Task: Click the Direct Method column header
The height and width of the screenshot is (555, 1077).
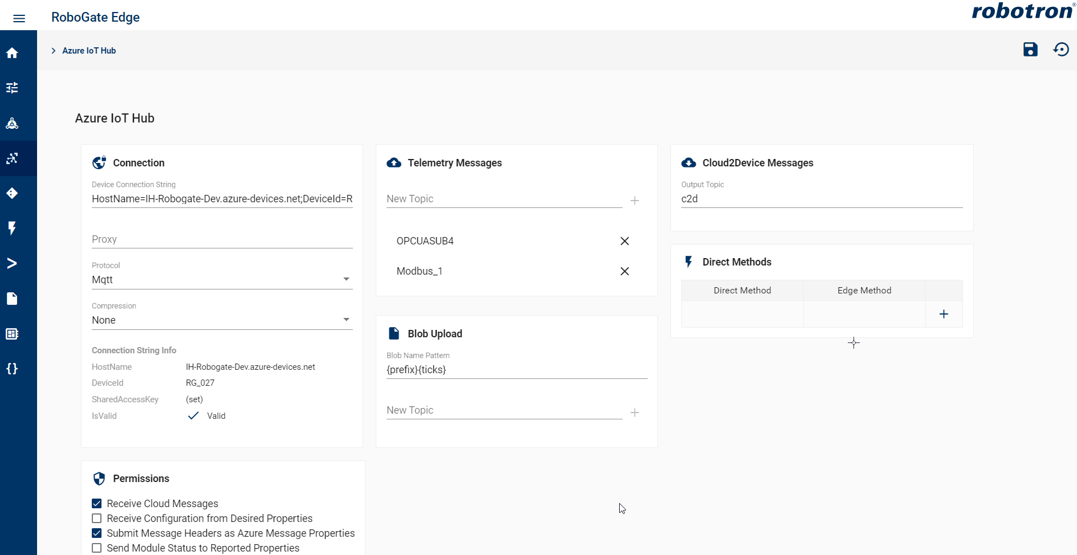Action: click(x=742, y=291)
